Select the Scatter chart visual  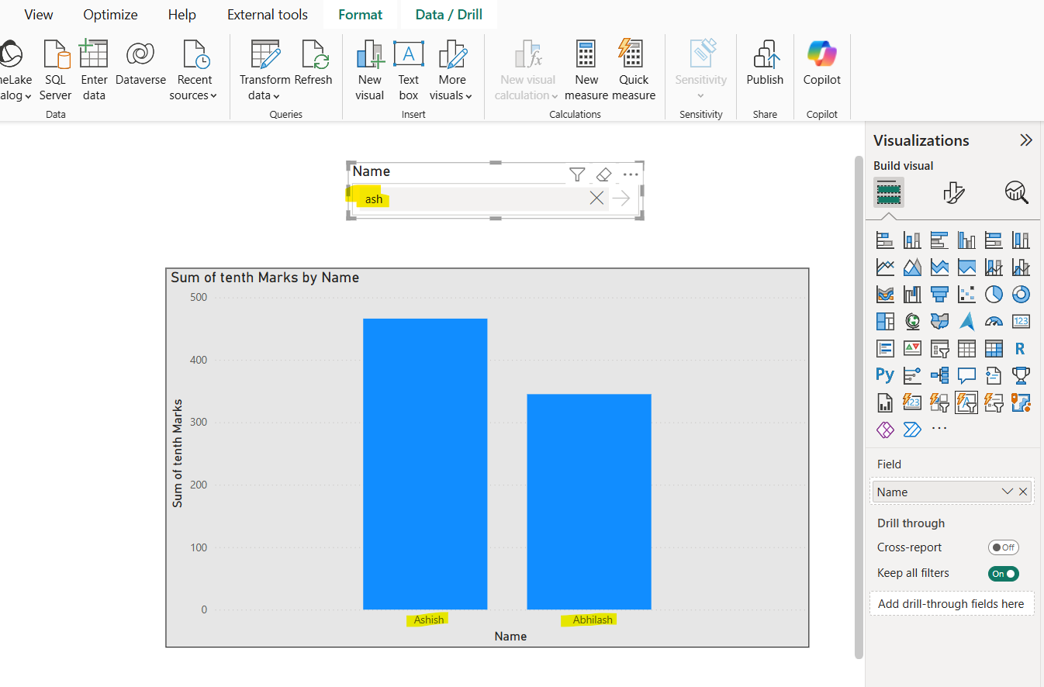pyautogui.click(x=966, y=294)
